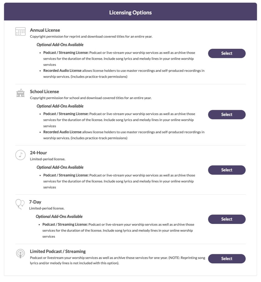261x282 pixels.
Task: Click Recorded Audio License text under Annual License
Action: (62, 71)
